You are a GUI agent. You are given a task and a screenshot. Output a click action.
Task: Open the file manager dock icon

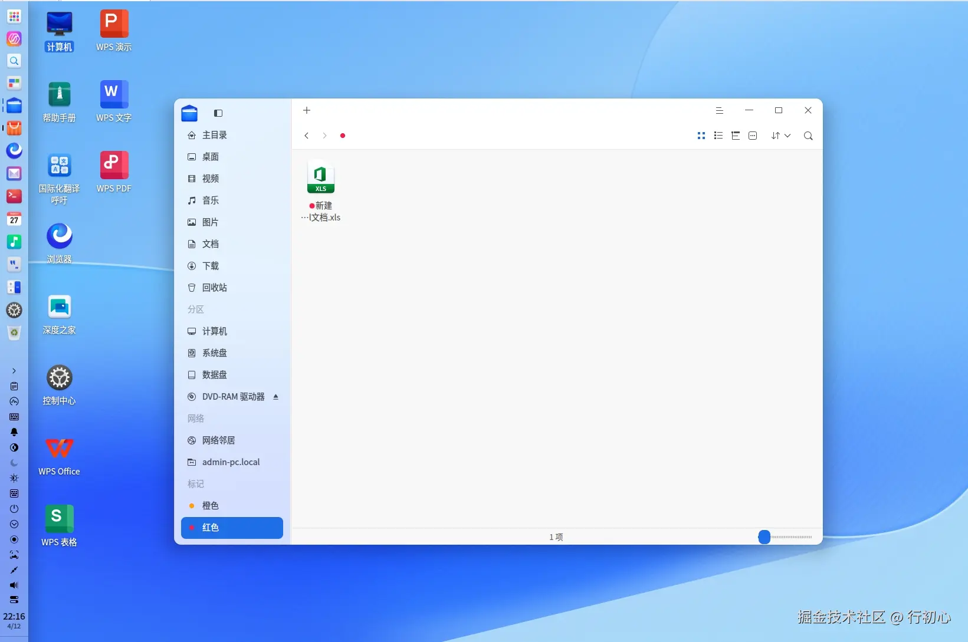(14, 106)
